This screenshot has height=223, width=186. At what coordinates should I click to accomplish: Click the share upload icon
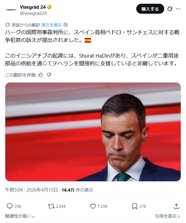point(176,206)
